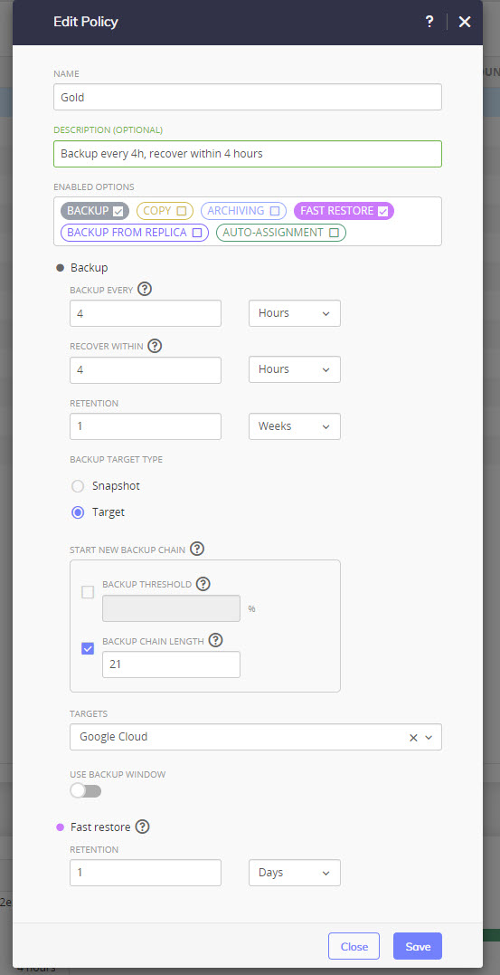This screenshot has width=500, height=975.
Task: Toggle the BACKUP enabled option
Action: pyautogui.click(x=95, y=211)
